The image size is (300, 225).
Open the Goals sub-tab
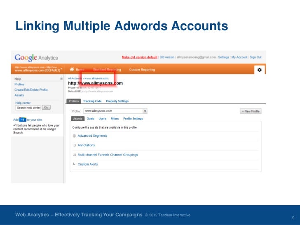(x=90, y=119)
